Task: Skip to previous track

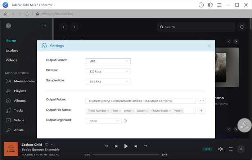Action: click(116, 146)
